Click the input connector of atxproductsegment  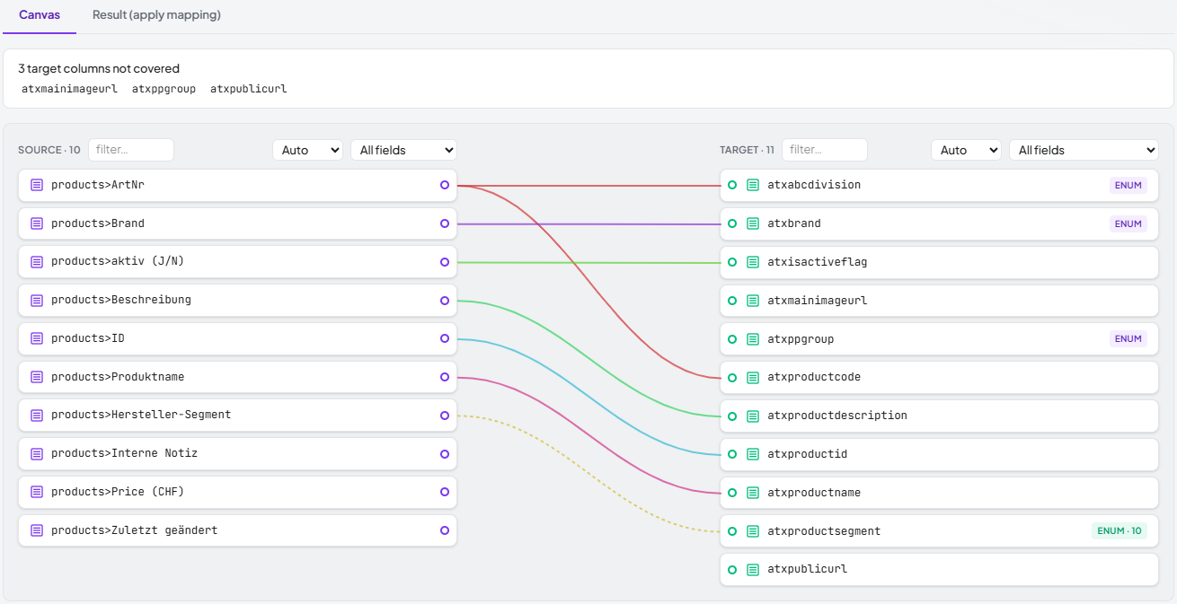click(732, 531)
